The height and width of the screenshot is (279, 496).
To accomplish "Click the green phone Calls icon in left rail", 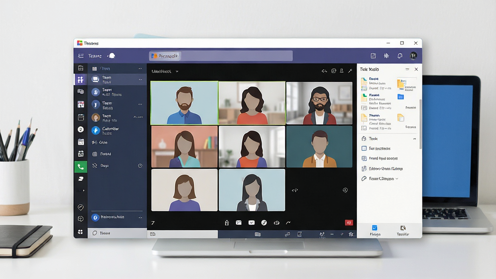I will [81, 167].
